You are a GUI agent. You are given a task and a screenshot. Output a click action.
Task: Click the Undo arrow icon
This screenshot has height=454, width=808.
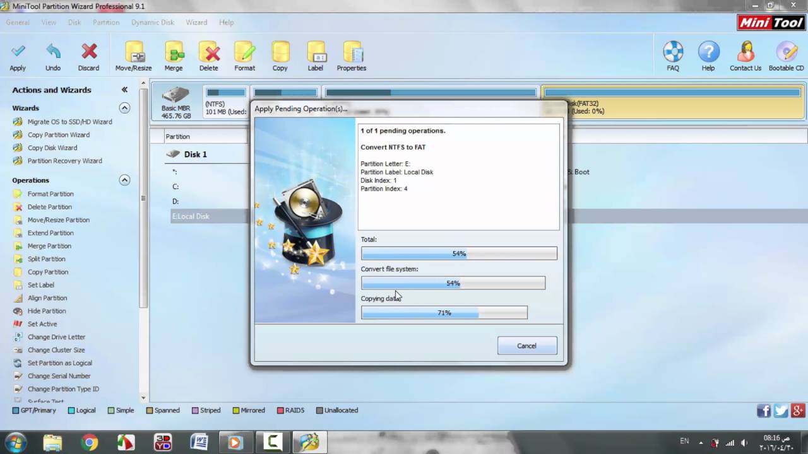point(53,52)
